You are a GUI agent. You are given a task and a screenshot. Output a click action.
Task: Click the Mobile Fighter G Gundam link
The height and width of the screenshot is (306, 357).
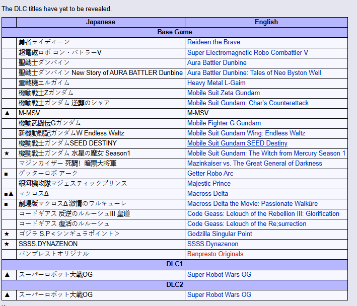(224, 123)
